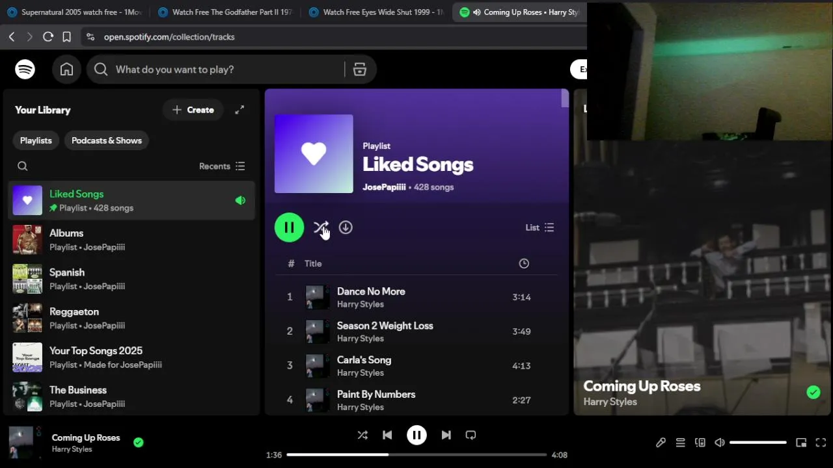
Task: Mute the volume speaker icon
Action: 720,443
